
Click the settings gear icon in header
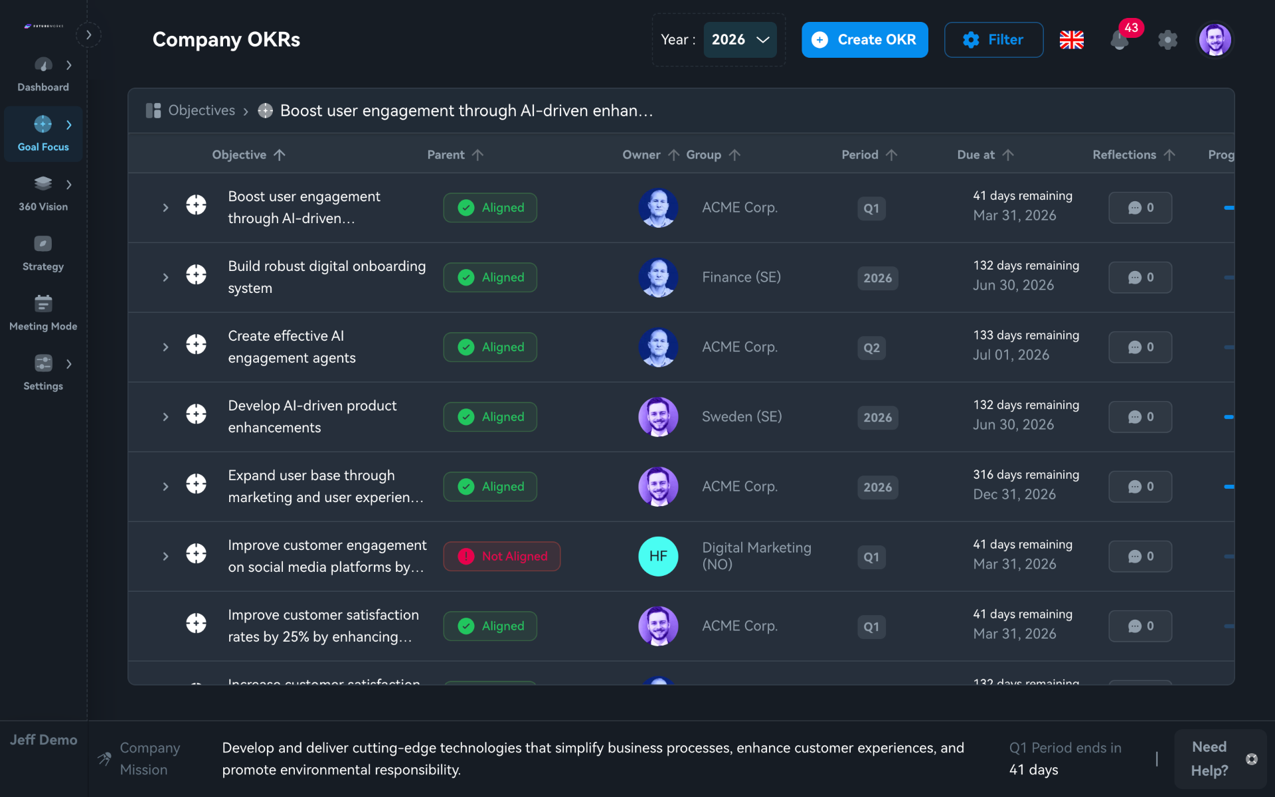[x=1167, y=40]
